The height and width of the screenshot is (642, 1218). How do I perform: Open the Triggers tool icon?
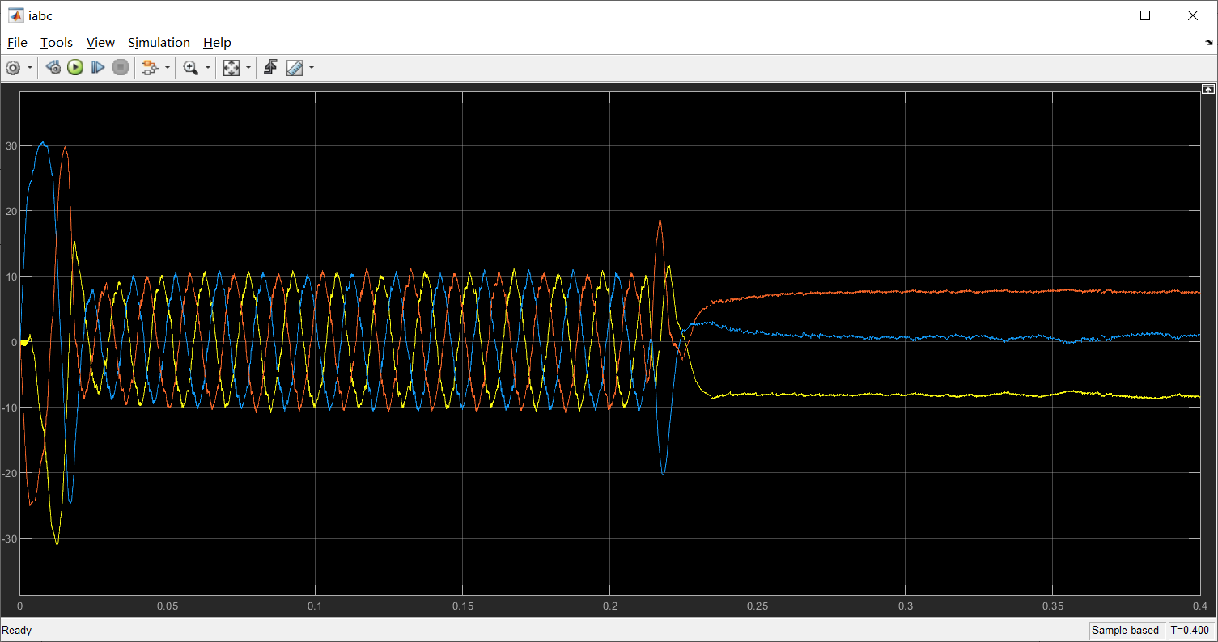pos(271,68)
